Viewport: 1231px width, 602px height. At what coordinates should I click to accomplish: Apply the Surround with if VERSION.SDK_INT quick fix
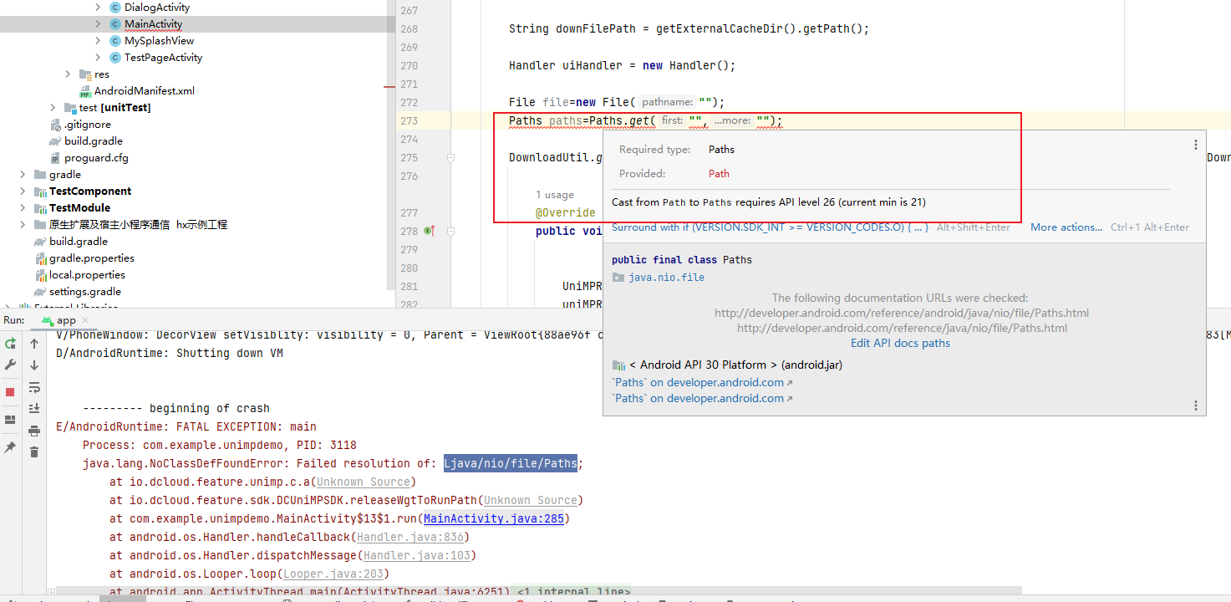coord(770,227)
